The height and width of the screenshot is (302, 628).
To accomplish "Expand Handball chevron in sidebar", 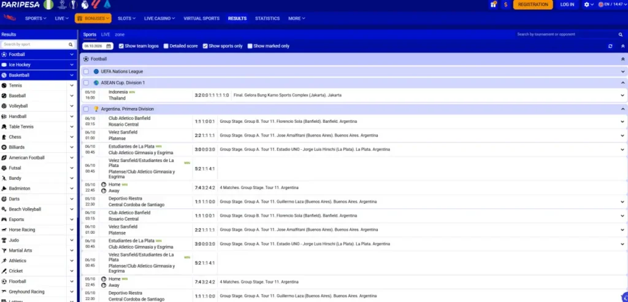I will 72,116.
